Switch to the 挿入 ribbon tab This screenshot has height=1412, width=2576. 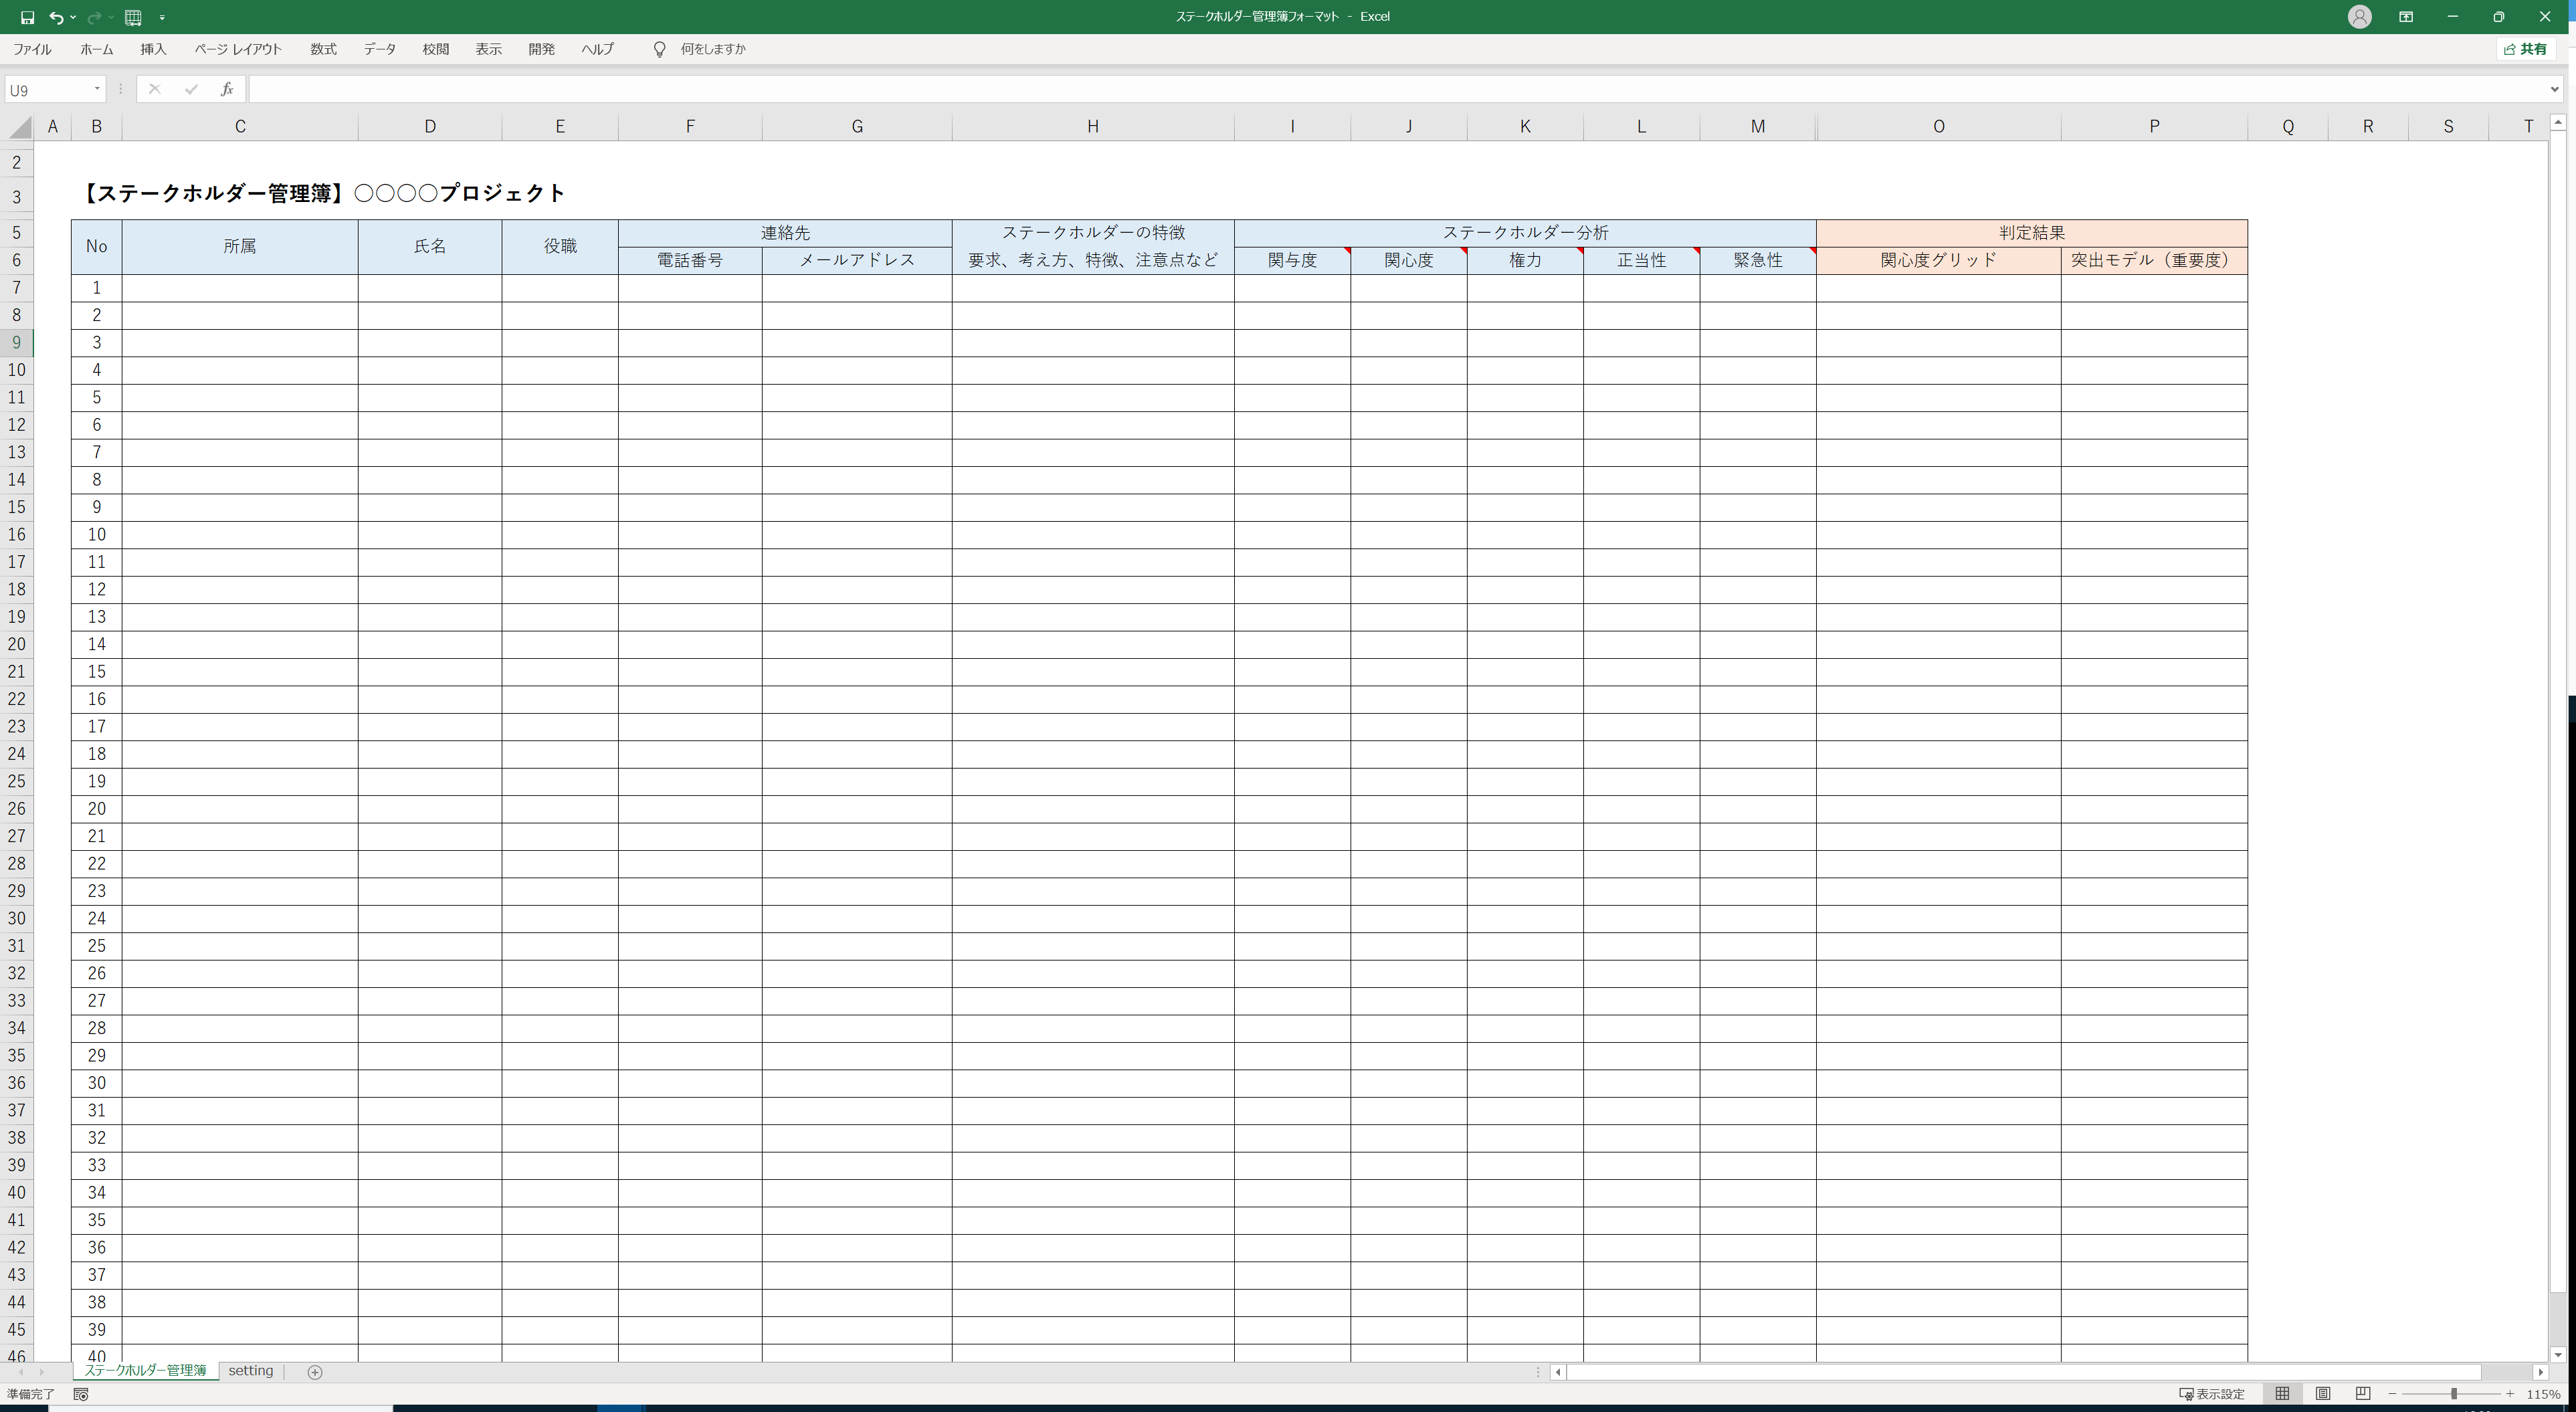pyautogui.click(x=153, y=49)
